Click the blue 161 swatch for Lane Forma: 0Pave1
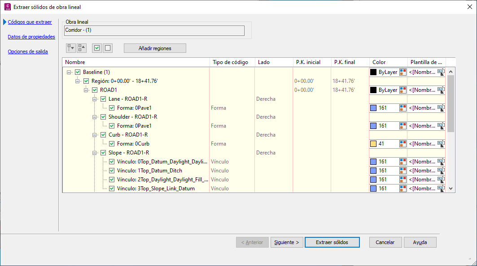 point(373,108)
